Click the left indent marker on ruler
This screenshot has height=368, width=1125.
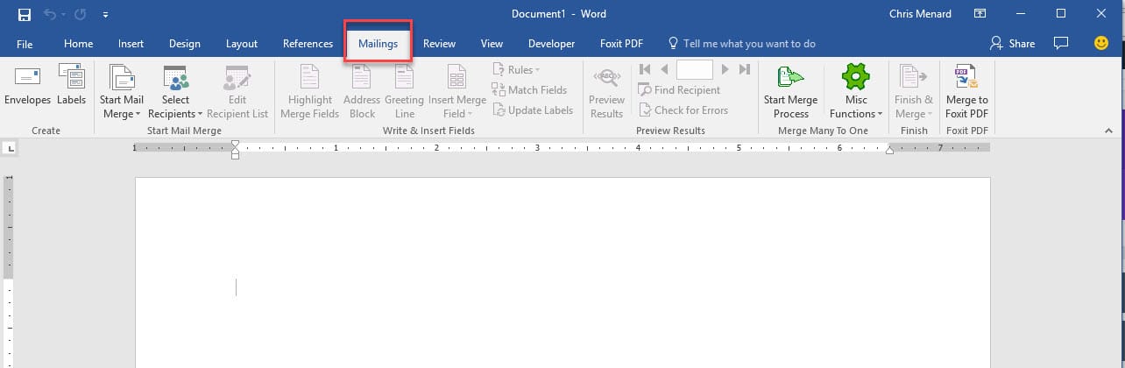[235, 154]
